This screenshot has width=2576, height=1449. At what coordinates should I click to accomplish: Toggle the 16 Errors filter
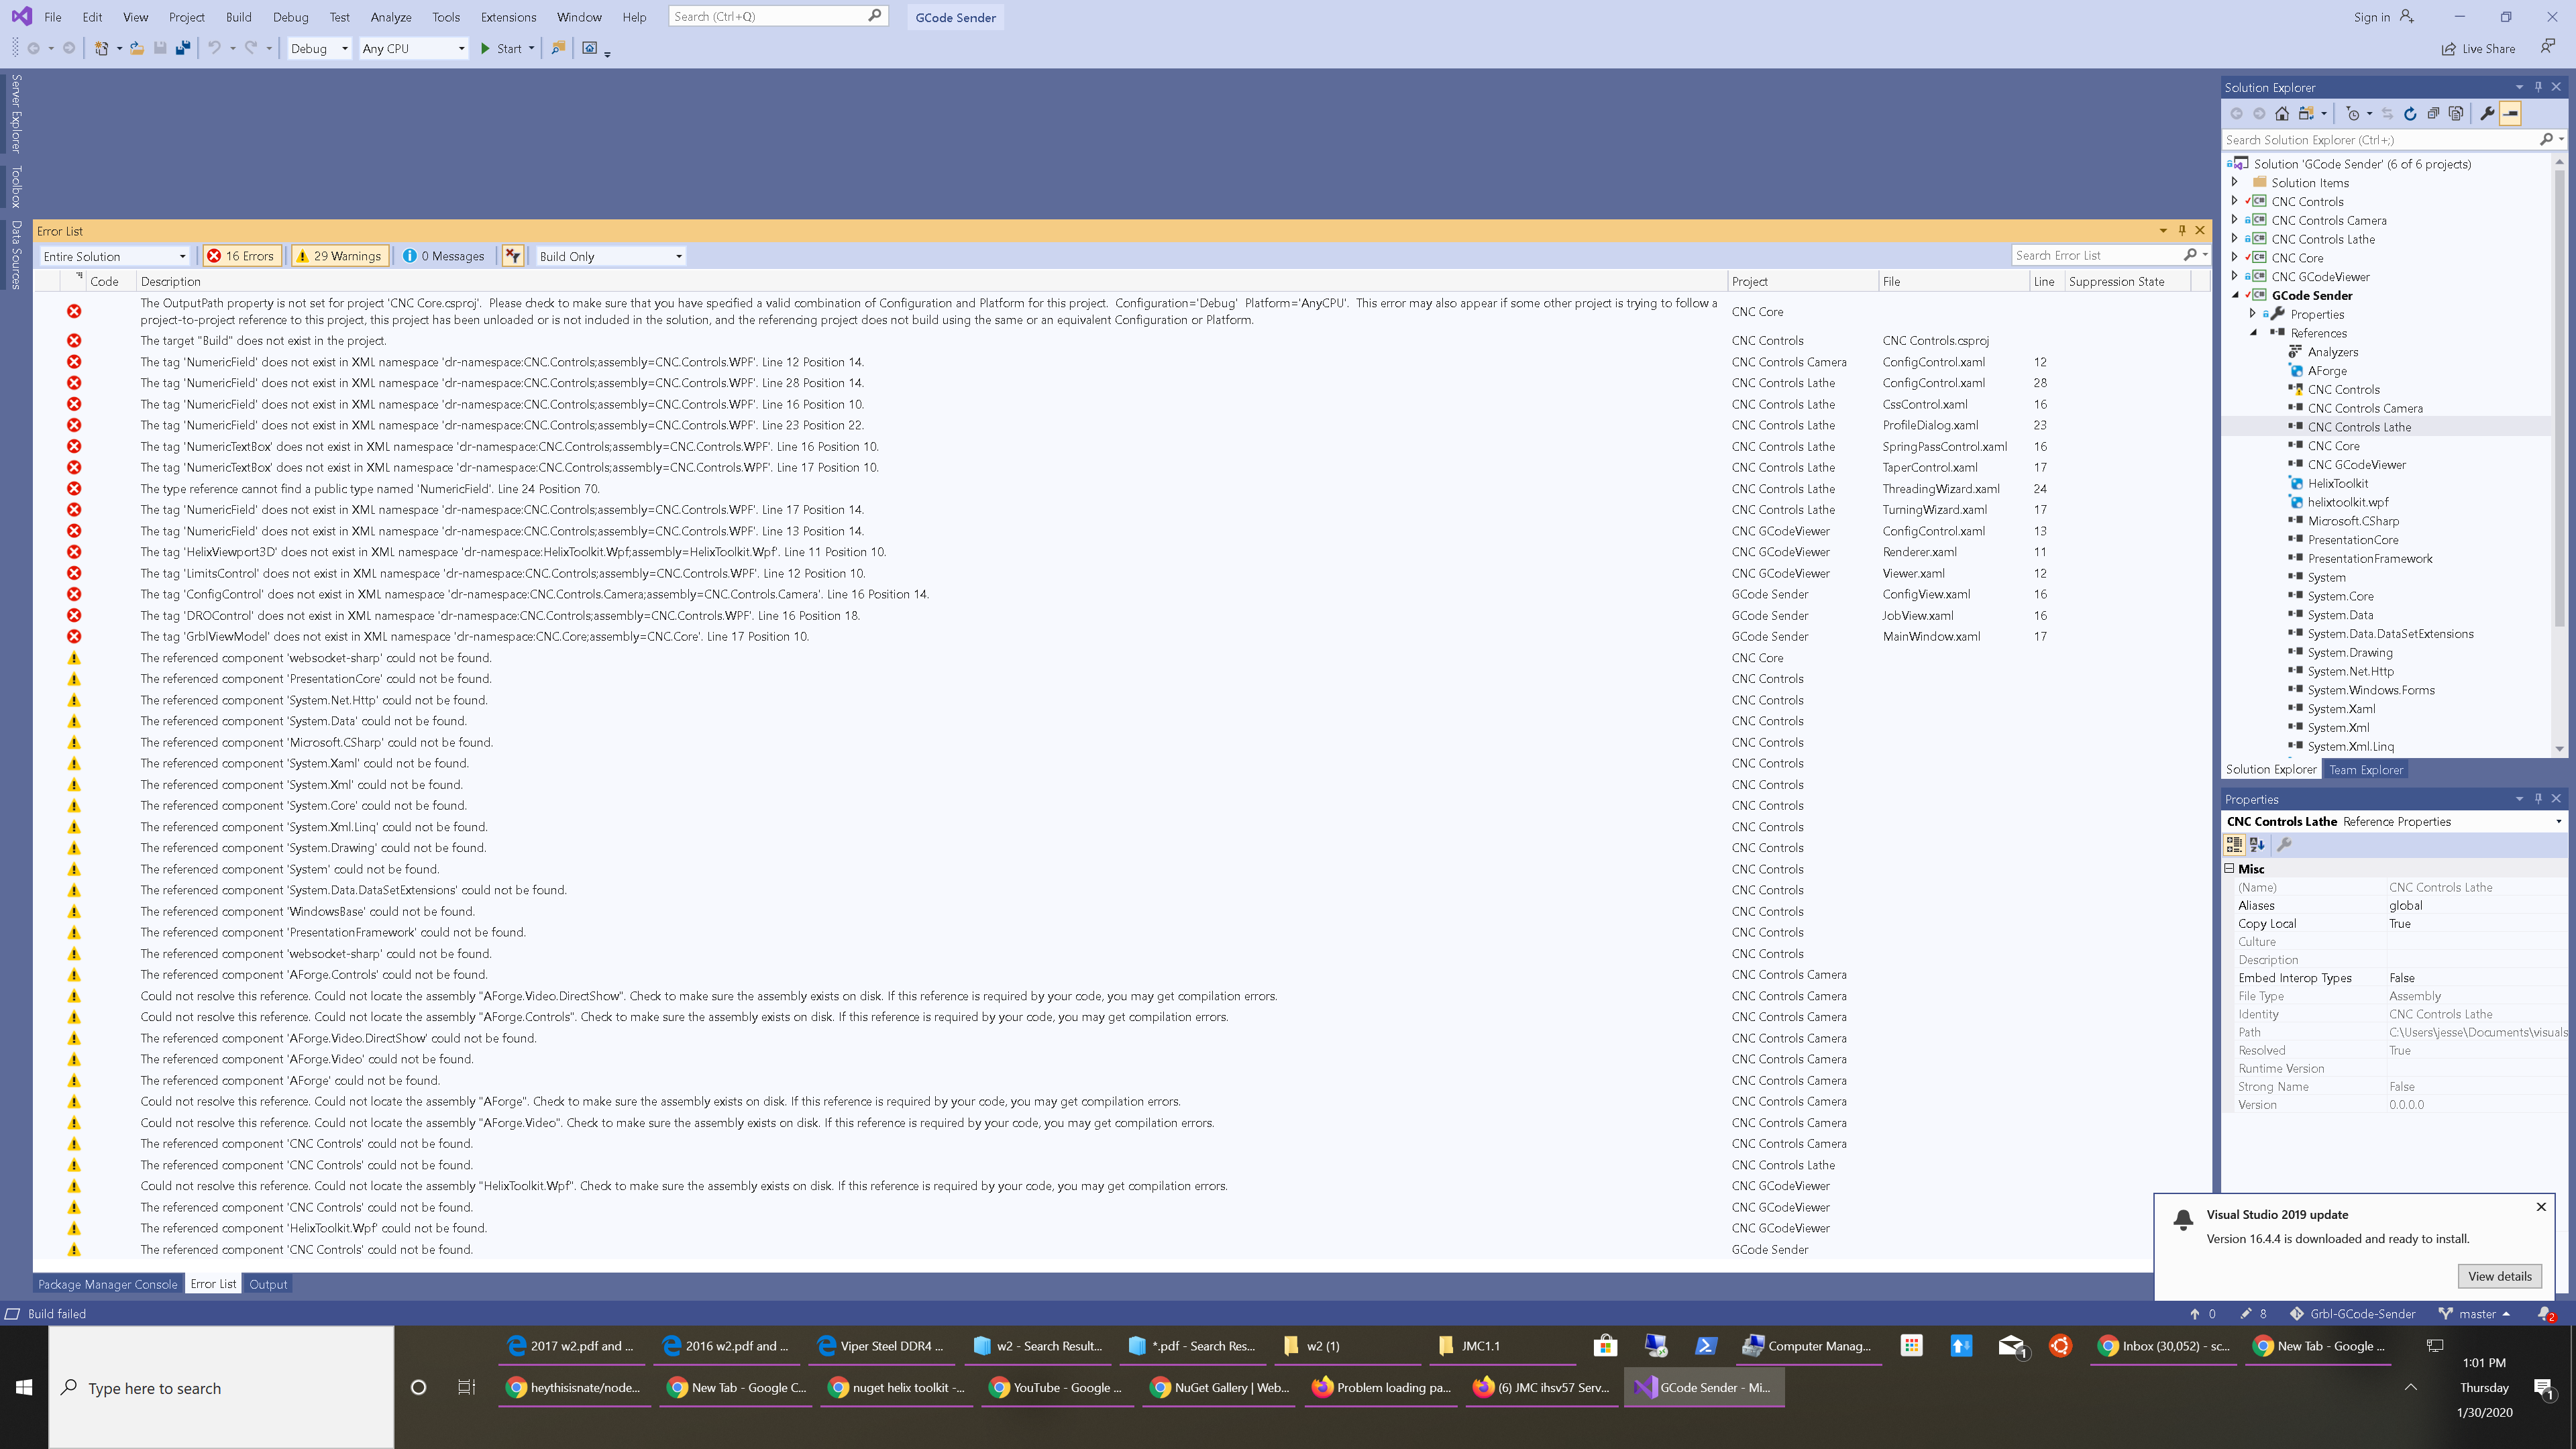(240, 256)
